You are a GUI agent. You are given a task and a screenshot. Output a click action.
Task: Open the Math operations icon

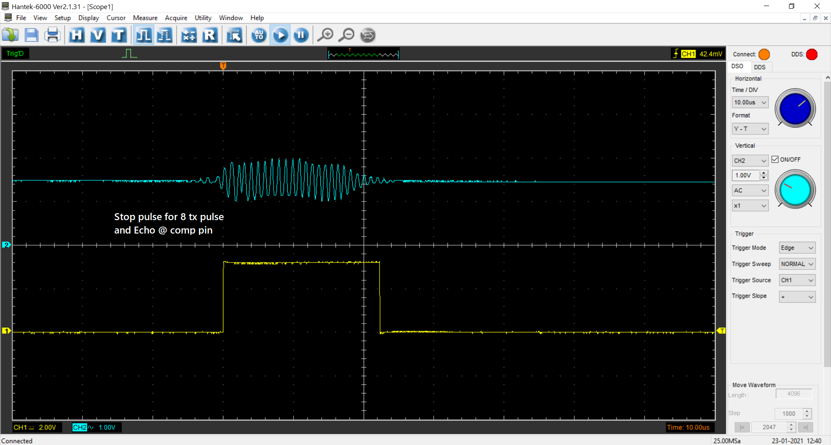point(189,35)
